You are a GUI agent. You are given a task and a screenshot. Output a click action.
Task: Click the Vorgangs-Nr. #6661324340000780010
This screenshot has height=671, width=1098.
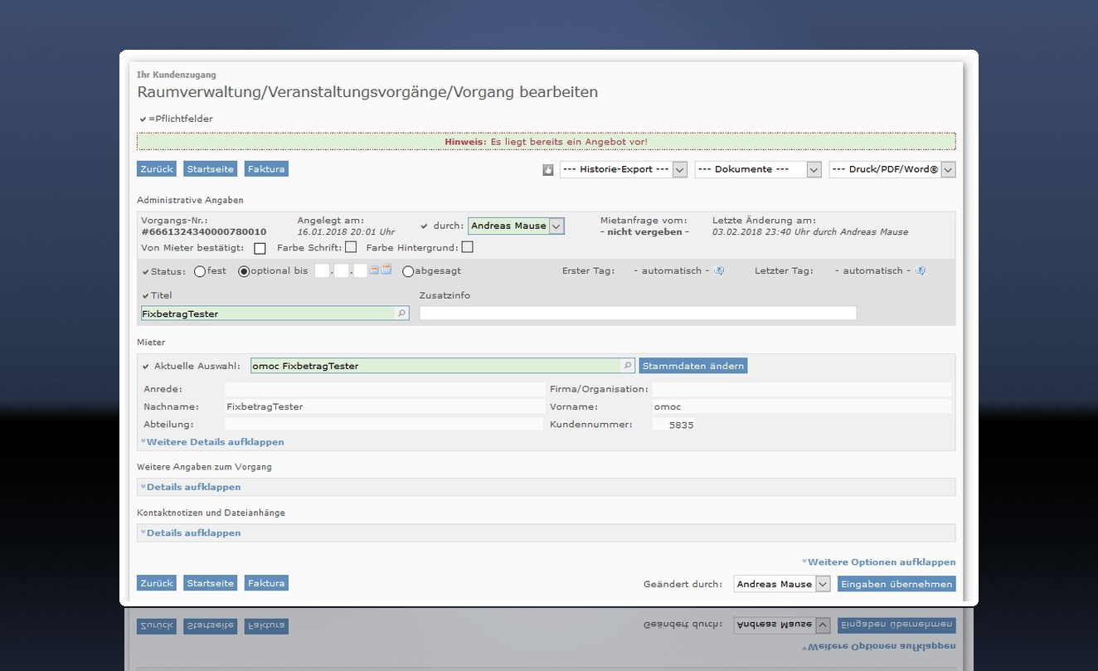pos(204,232)
